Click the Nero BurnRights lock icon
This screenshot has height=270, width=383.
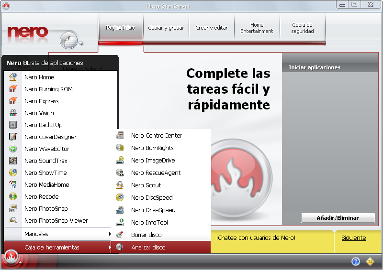click(120, 148)
